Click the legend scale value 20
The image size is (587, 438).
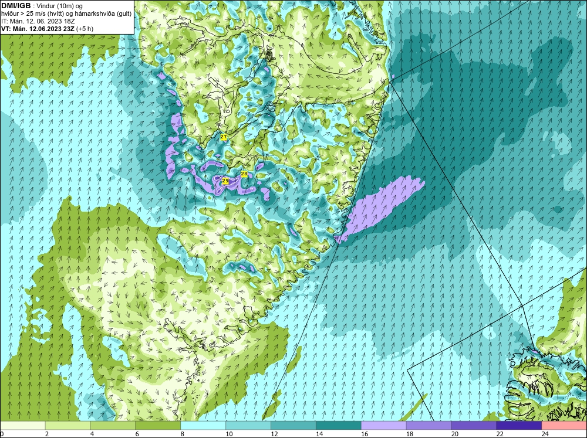point(456,434)
